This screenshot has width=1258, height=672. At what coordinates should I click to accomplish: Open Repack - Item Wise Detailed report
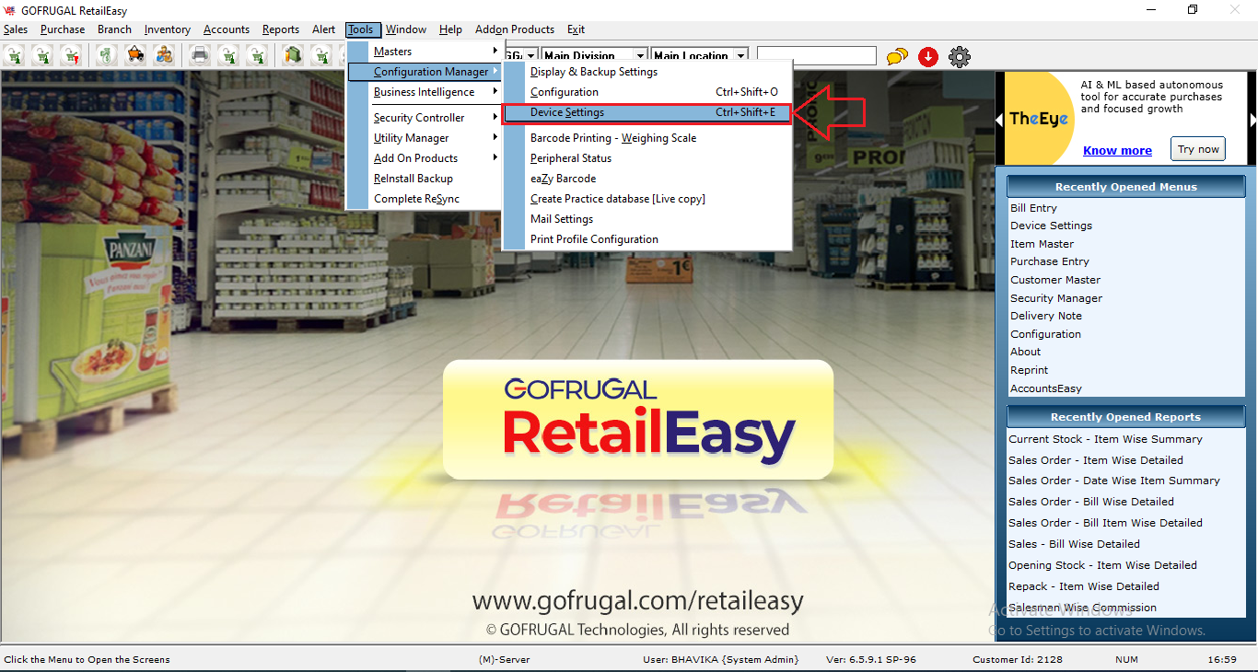1084,586
